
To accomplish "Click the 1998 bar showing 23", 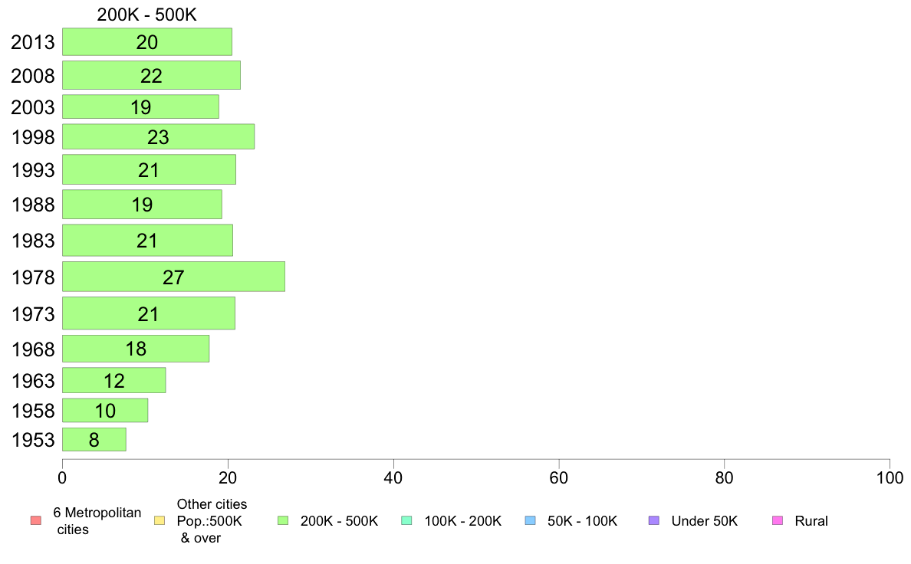I will (x=158, y=137).
